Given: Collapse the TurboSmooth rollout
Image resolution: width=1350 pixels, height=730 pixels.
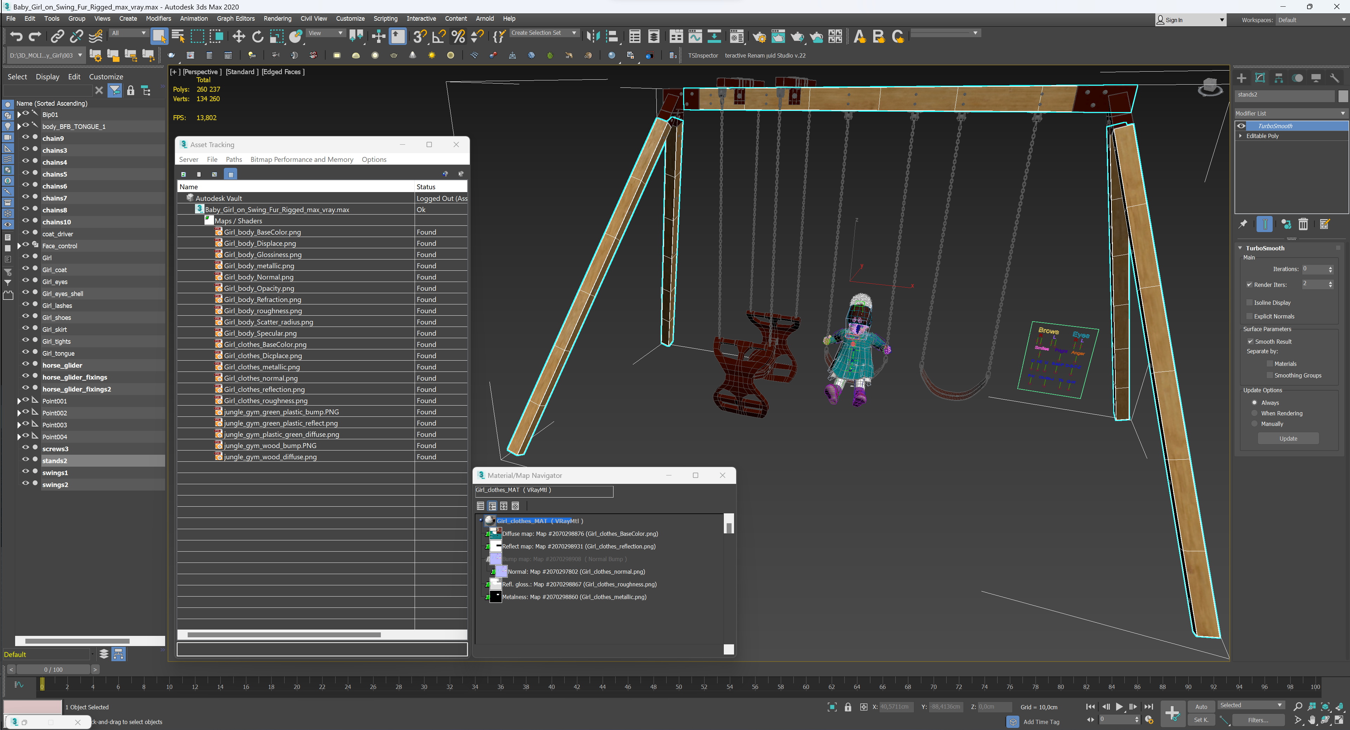Looking at the screenshot, I should click(1240, 248).
